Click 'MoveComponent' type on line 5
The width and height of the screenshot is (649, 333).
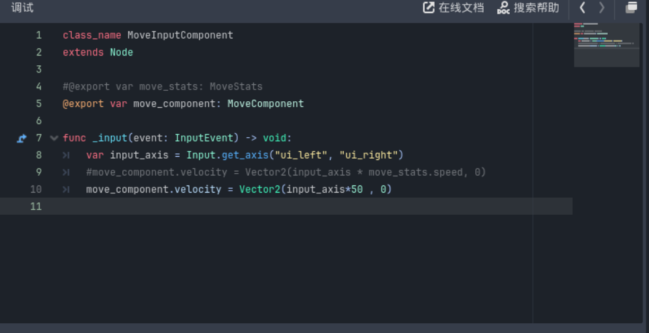tap(266, 104)
